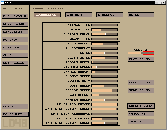167x130 pixels.
Task: Select the Squarewave waveform
Action: 47,15
